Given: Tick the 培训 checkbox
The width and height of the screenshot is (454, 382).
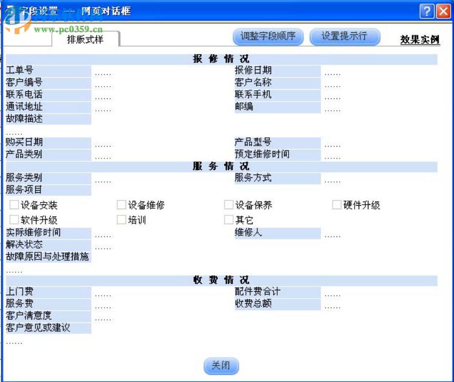Looking at the screenshot, I should pos(120,219).
